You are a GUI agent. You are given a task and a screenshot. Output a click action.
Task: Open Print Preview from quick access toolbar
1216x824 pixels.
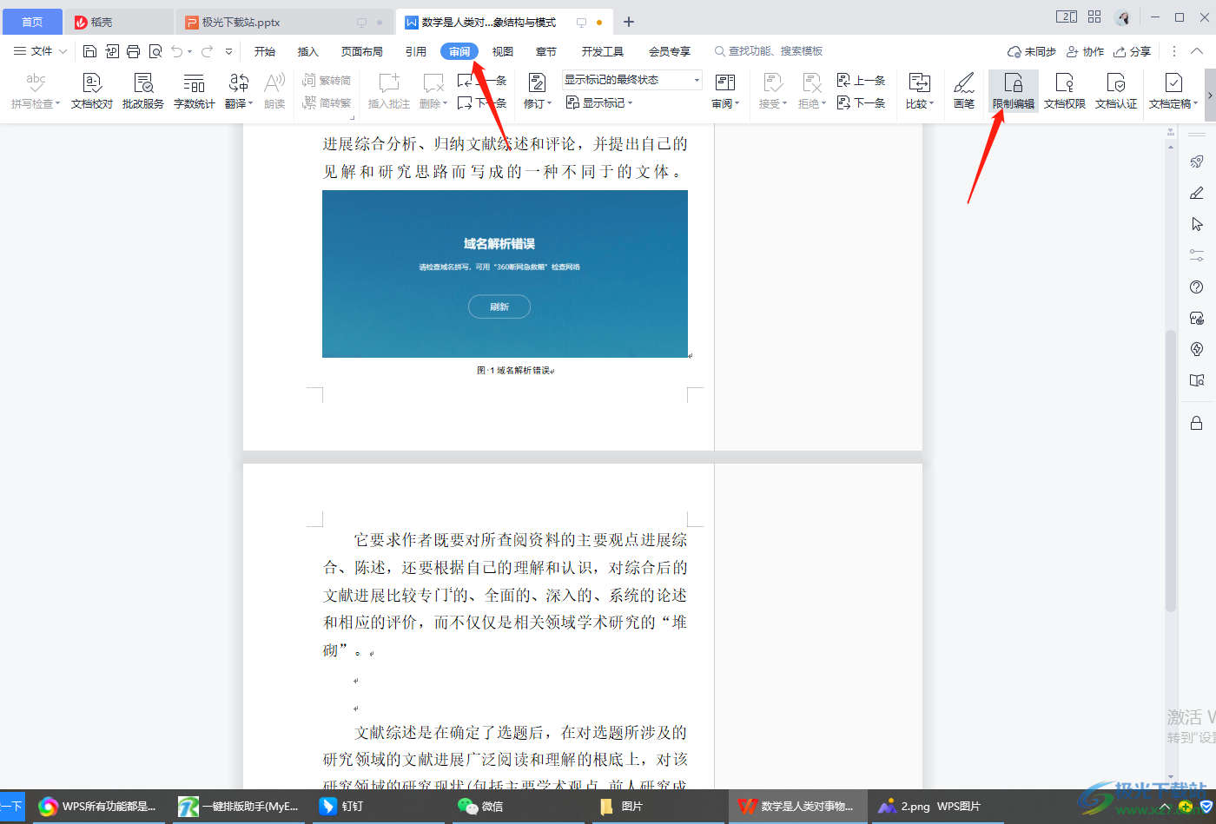[x=155, y=51]
